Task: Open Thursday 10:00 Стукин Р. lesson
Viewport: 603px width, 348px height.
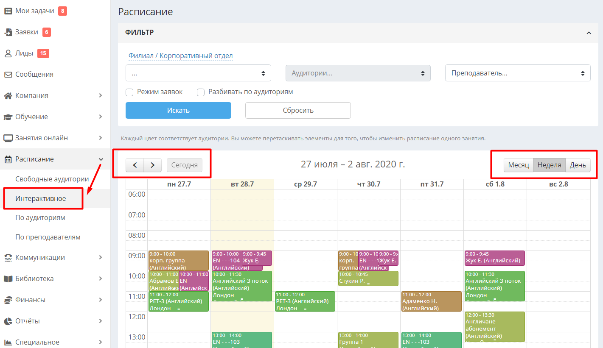Action: click(x=368, y=278)
